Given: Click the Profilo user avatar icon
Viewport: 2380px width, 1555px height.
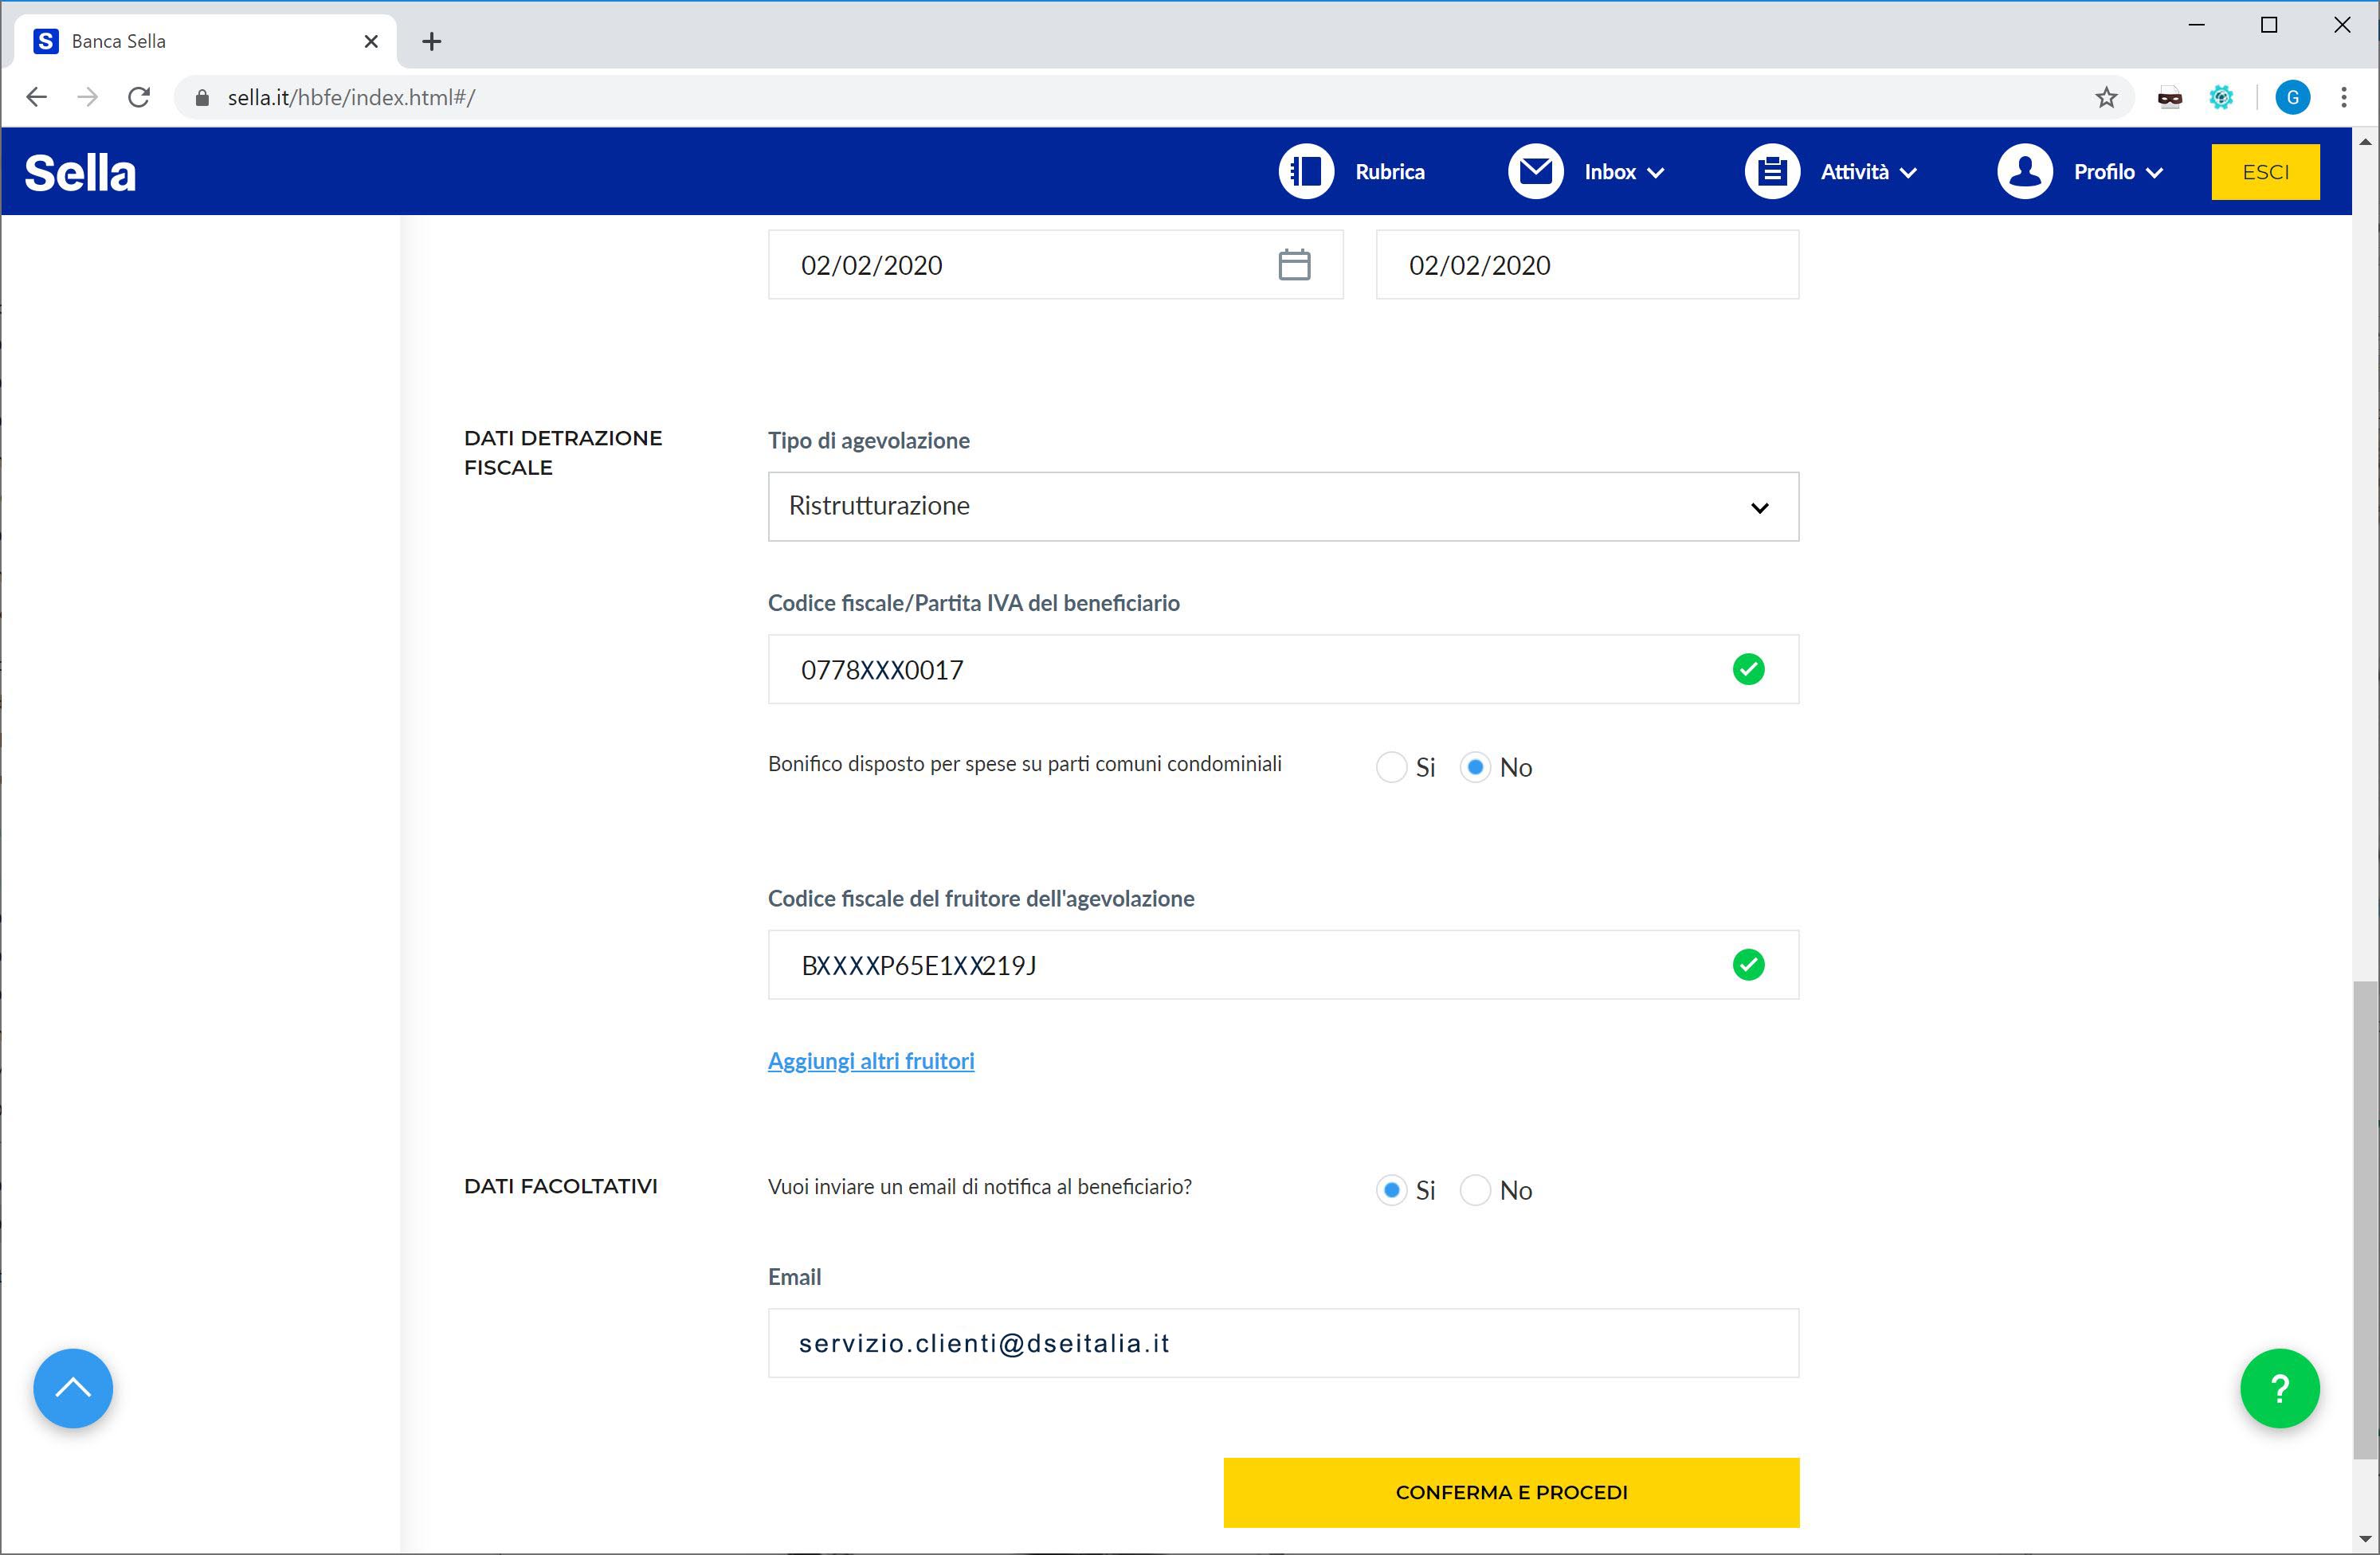Looking at the screenshot, I should [2024, 172].
